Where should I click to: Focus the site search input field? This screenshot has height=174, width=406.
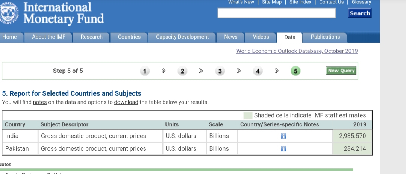pyautogui.click(x=277, y=13)
